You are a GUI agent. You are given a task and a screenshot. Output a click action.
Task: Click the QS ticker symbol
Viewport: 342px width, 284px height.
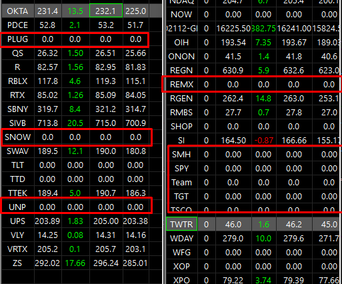[x=17, y=53]
